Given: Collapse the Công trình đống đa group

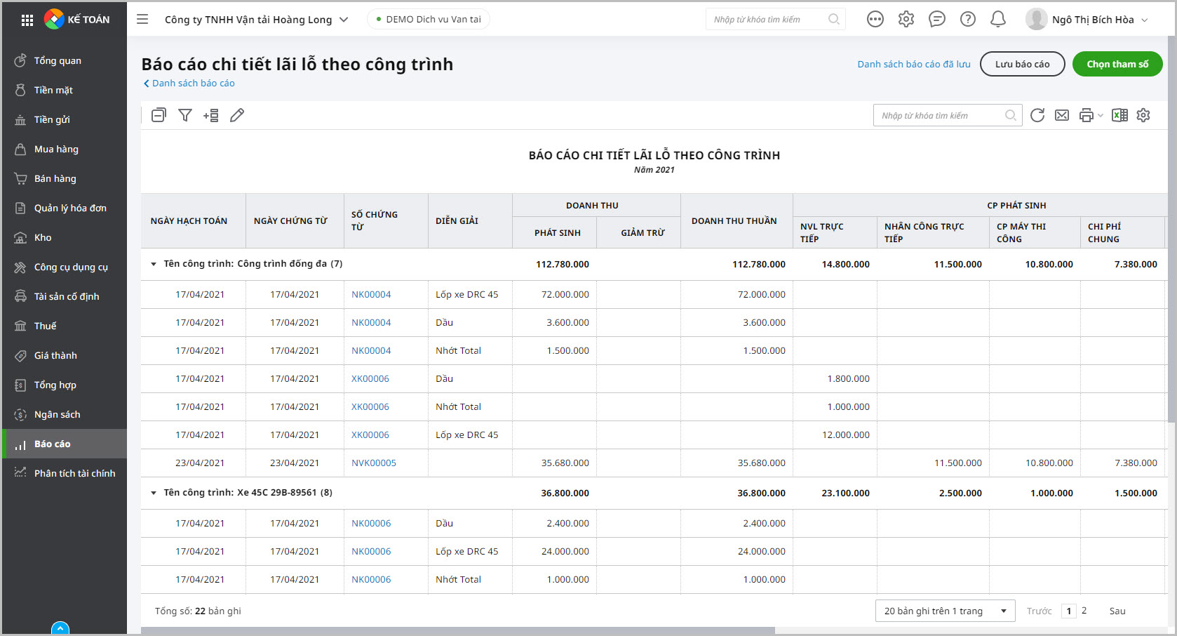Looking at the screenshot, I should click(154, 264).
